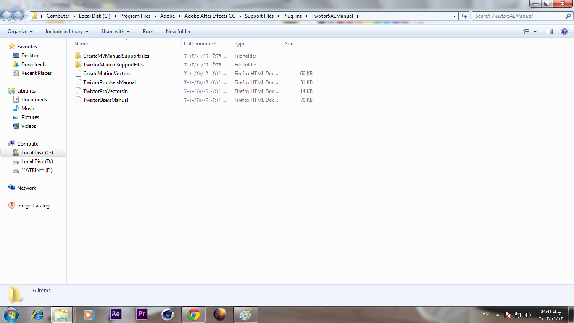
Task: Open Desktop in Favorites
Action: point(30,56)
